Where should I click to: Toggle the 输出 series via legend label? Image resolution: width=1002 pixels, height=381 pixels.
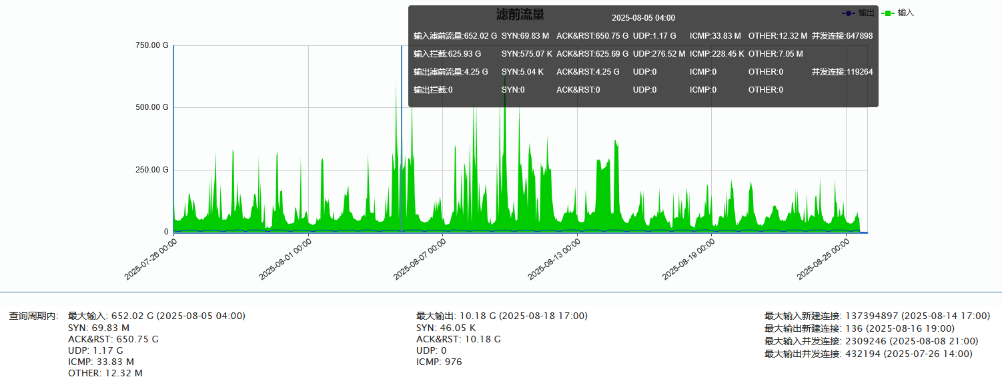866,13
